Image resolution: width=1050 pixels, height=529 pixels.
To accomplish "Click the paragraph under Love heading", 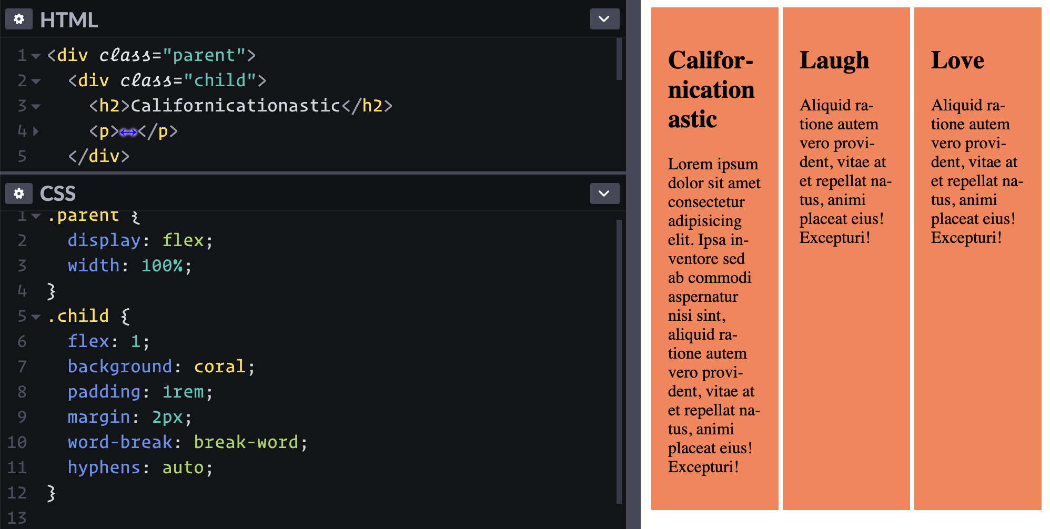I will tap(977, 171).
